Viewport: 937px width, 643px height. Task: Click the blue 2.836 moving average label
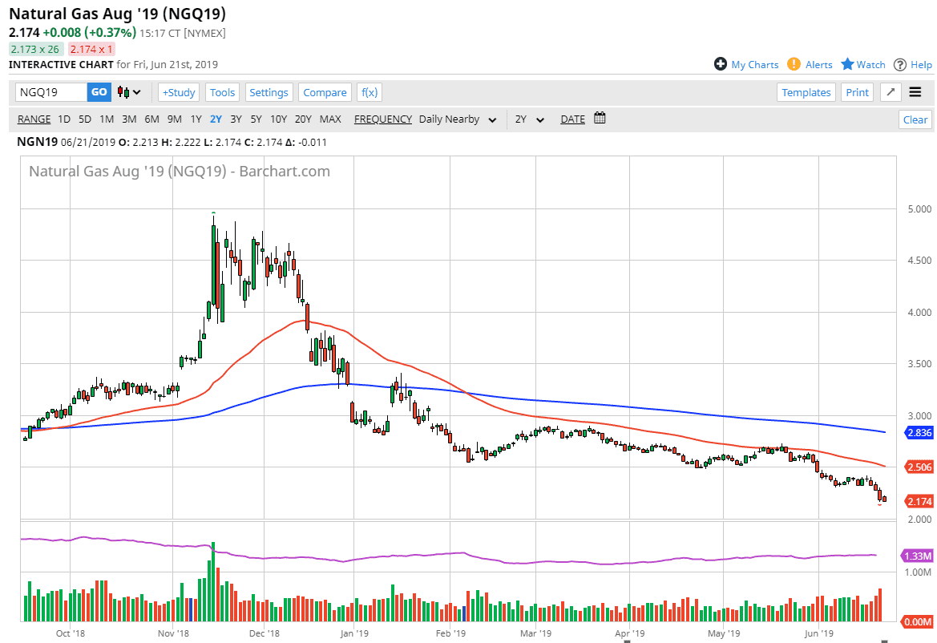[919, 433]
